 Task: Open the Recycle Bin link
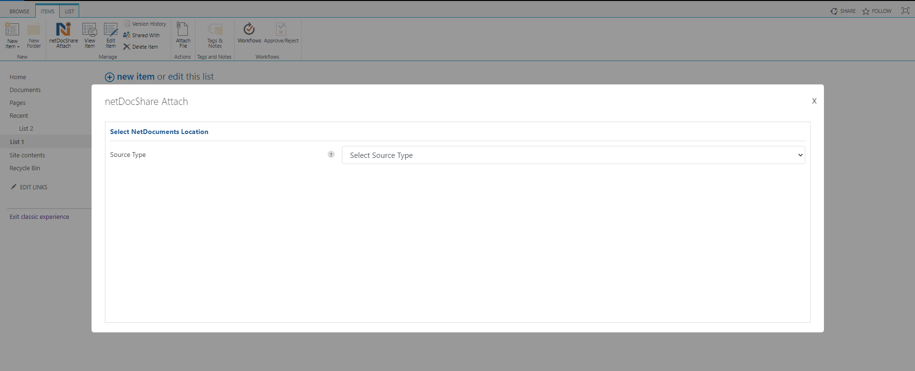(x=25, y=168)
